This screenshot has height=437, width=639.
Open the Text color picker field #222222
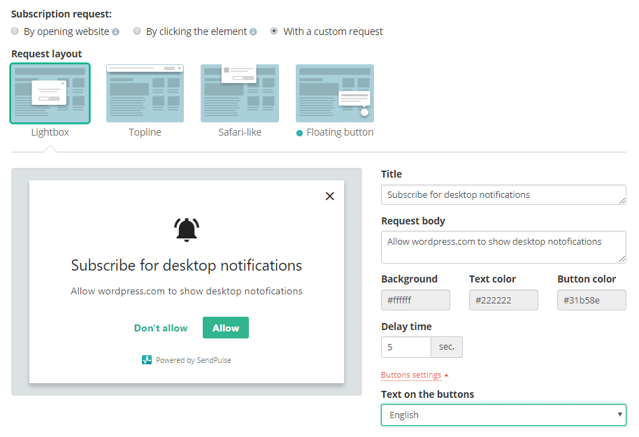tap(503, 300)
